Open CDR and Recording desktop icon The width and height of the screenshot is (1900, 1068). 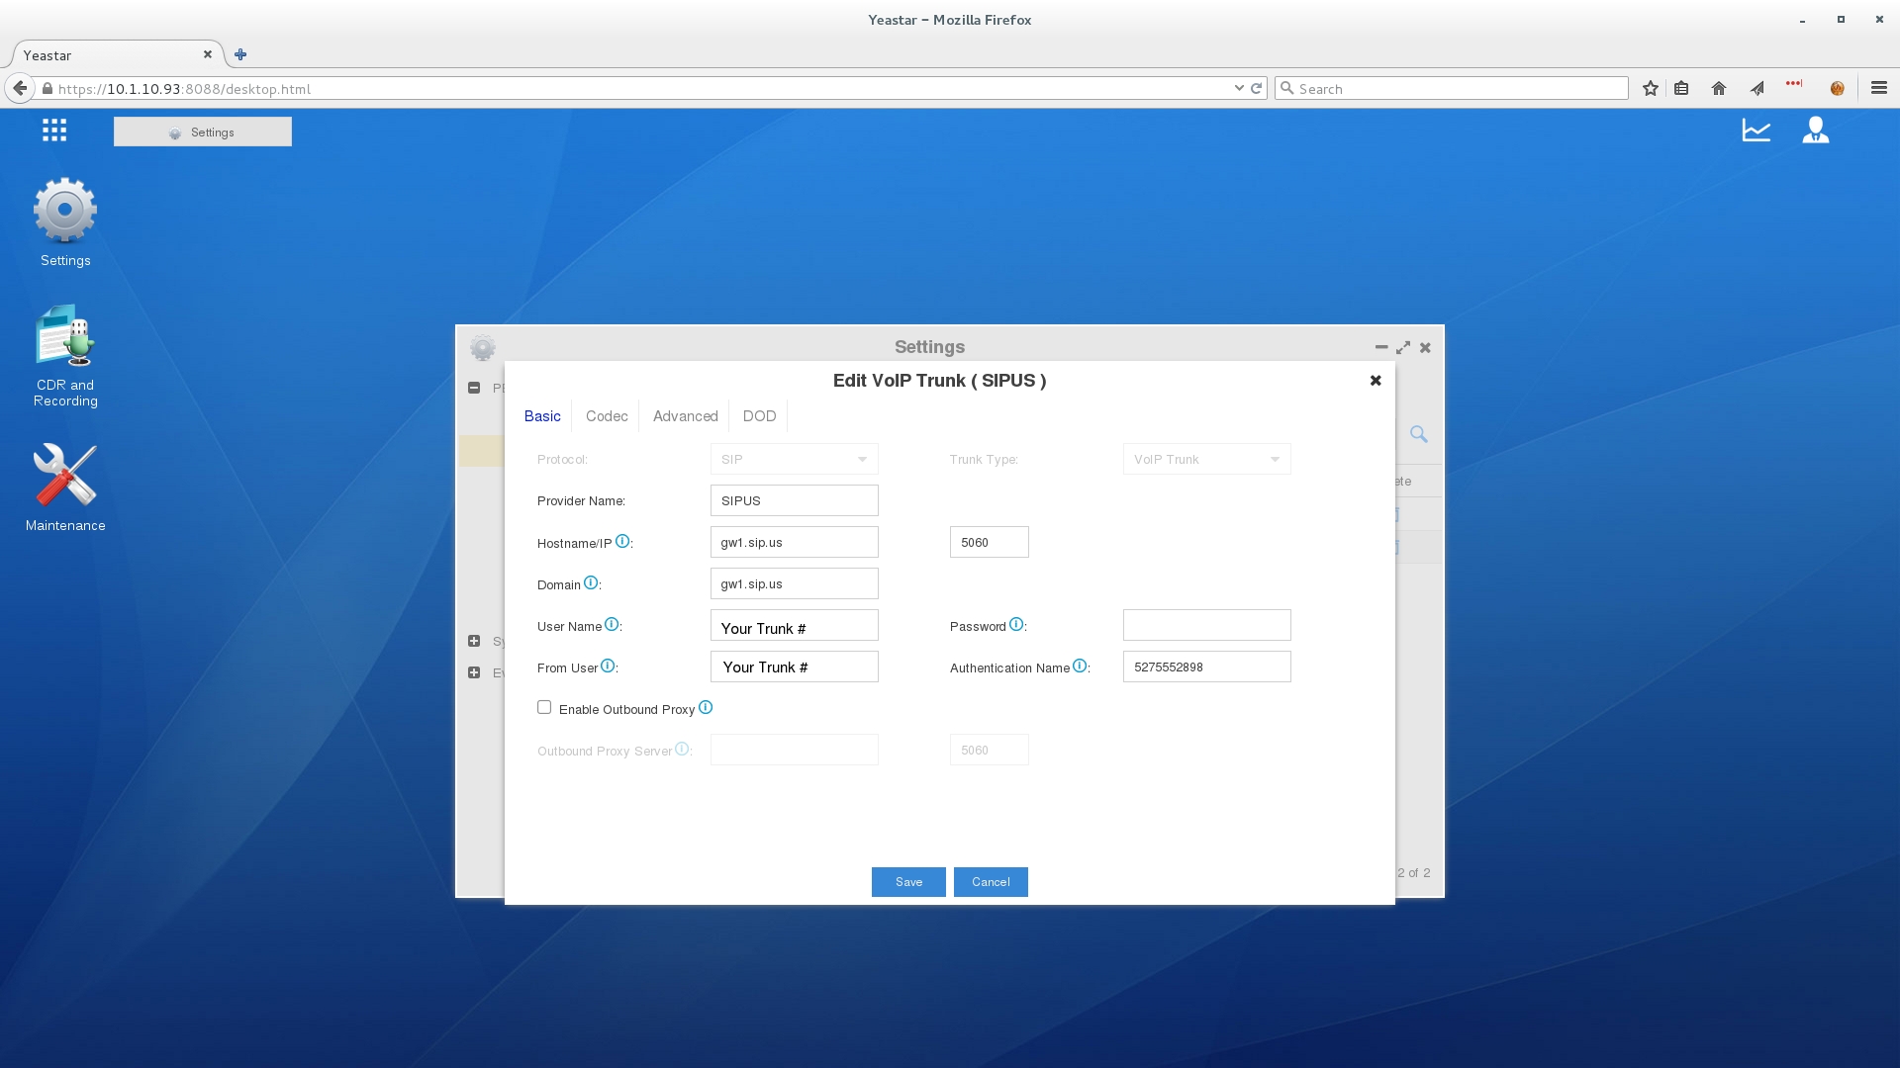tap(65, 356)
